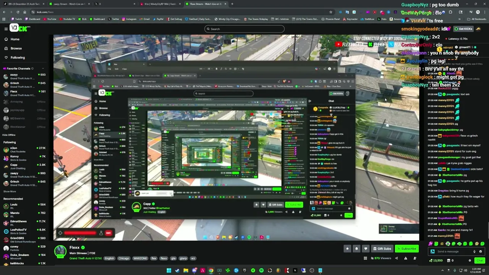Open the emoji picker in chat input
Image resolution: width=489 pixels, height=275 pixels.
click(481, 252)
